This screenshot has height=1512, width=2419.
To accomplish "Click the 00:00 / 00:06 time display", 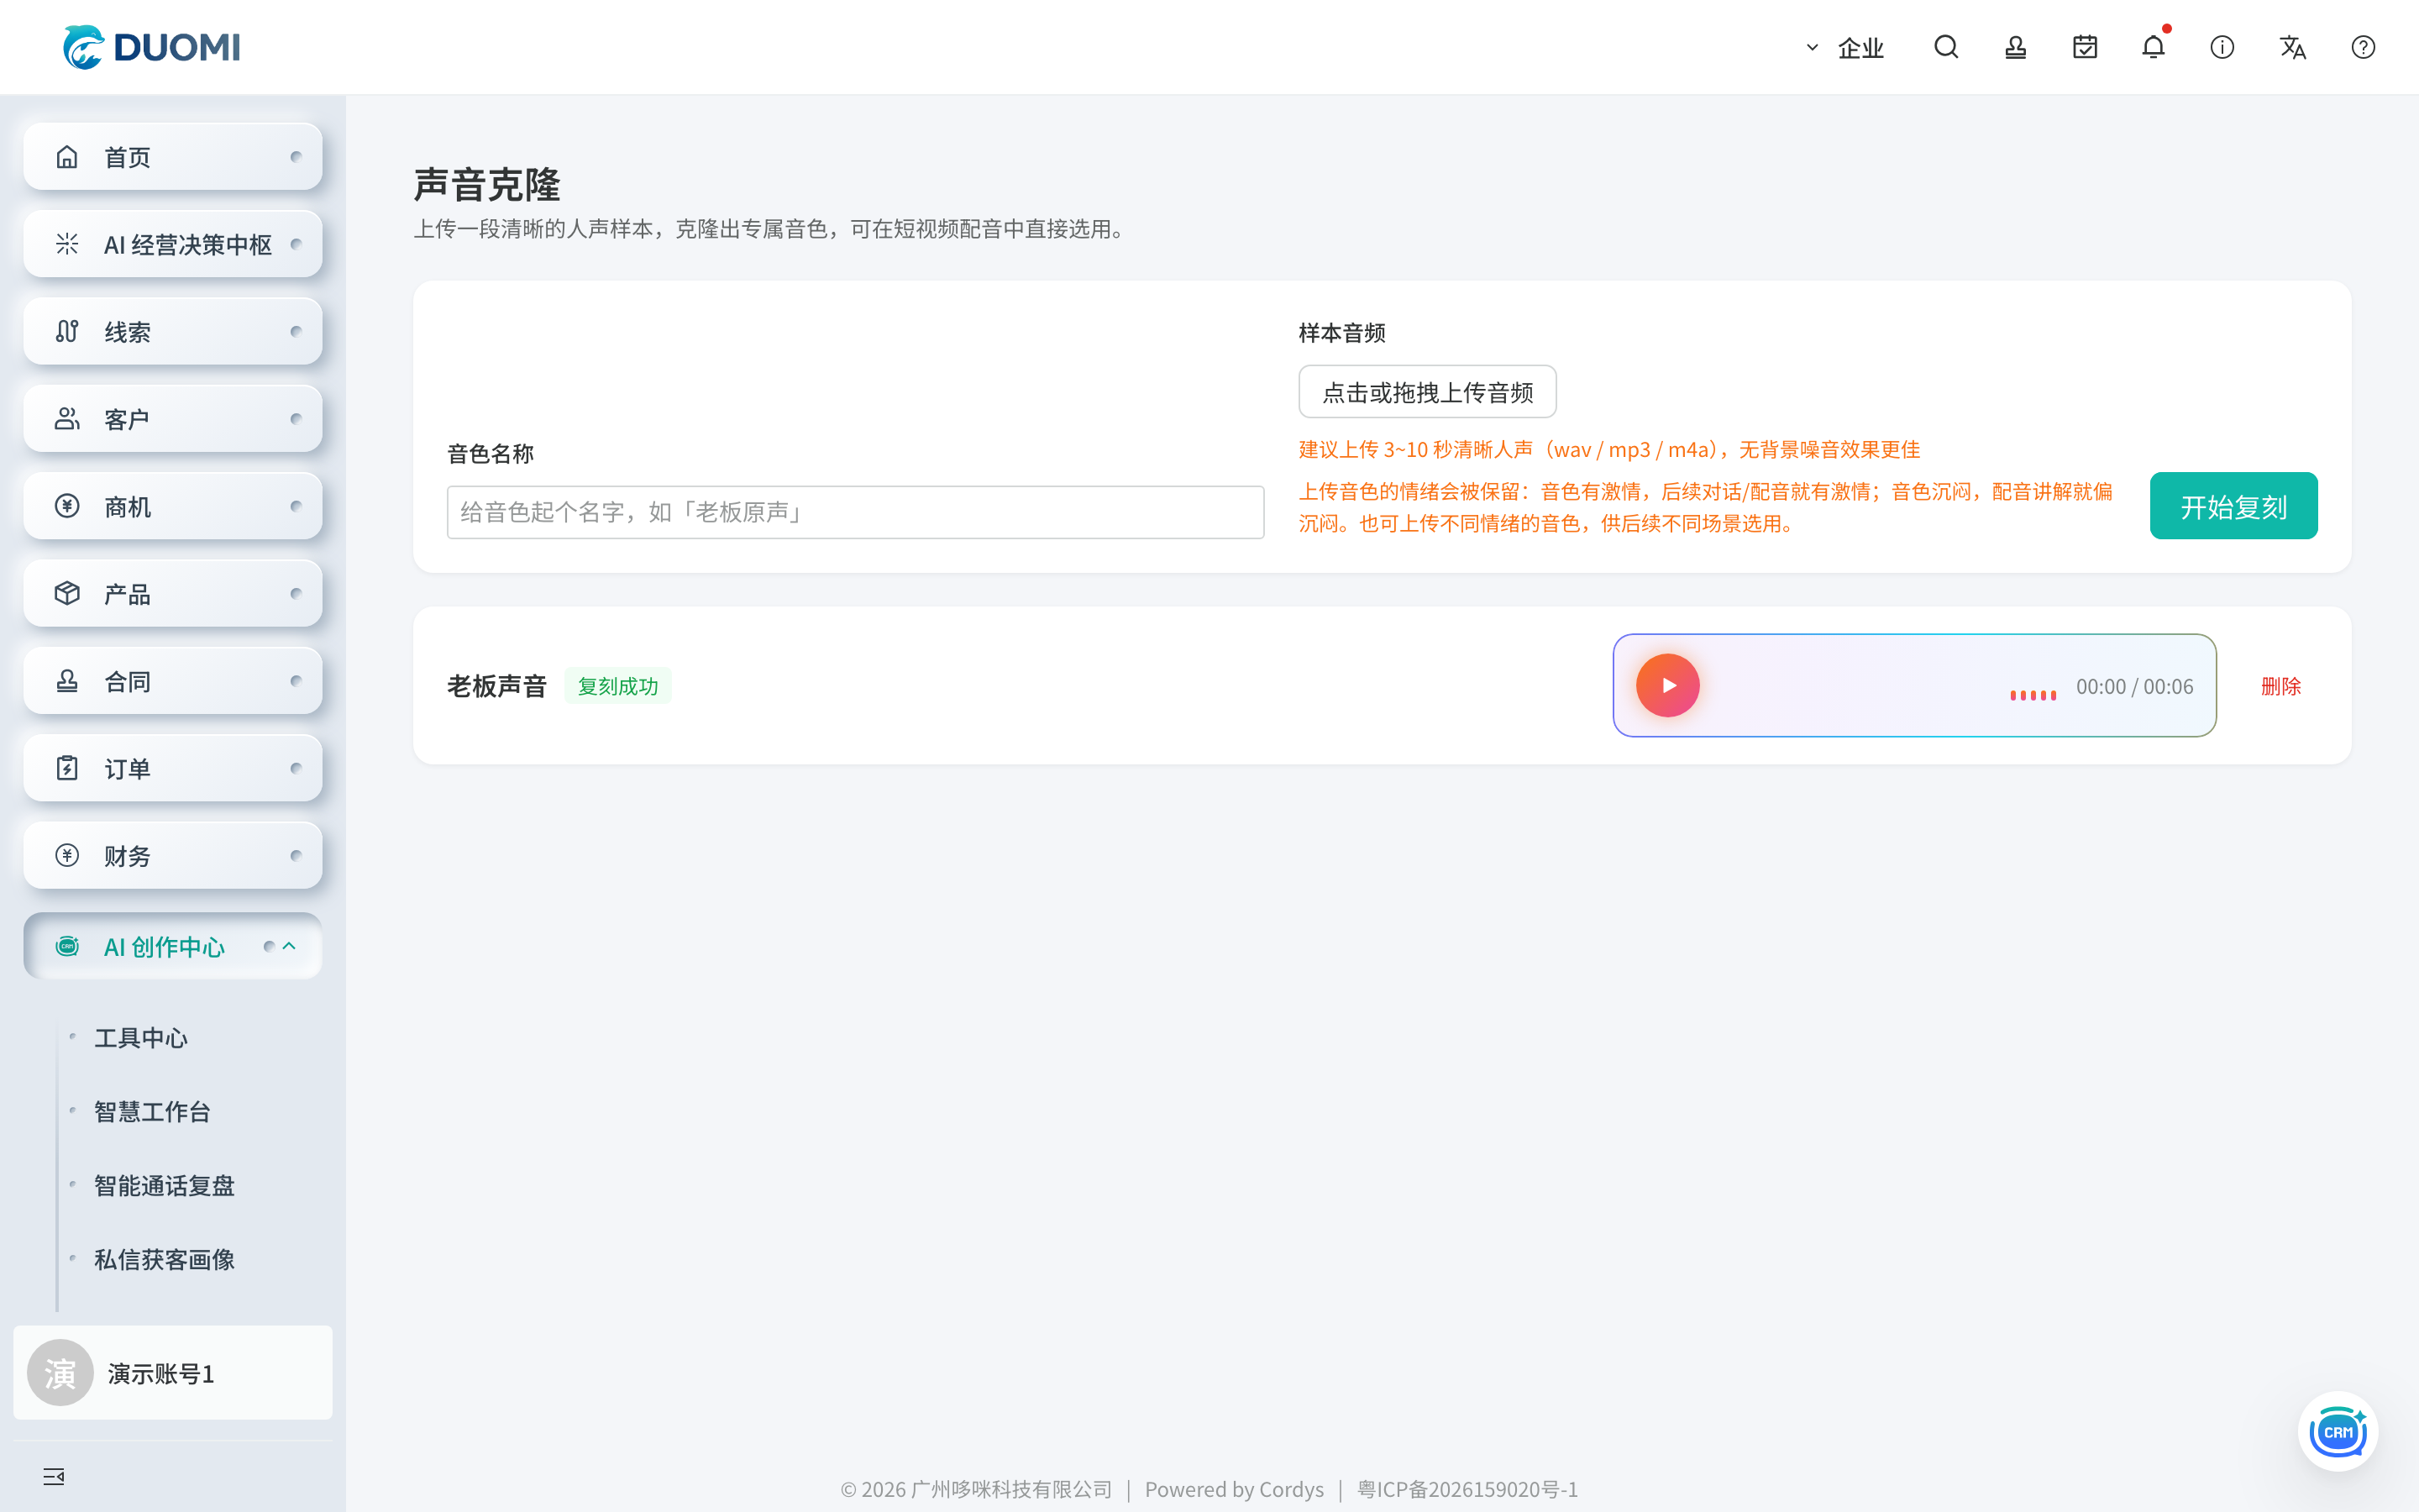I will (2134, 686).
